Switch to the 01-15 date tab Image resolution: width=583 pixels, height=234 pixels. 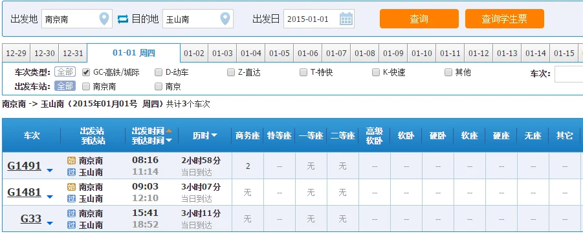click(564, 54)
